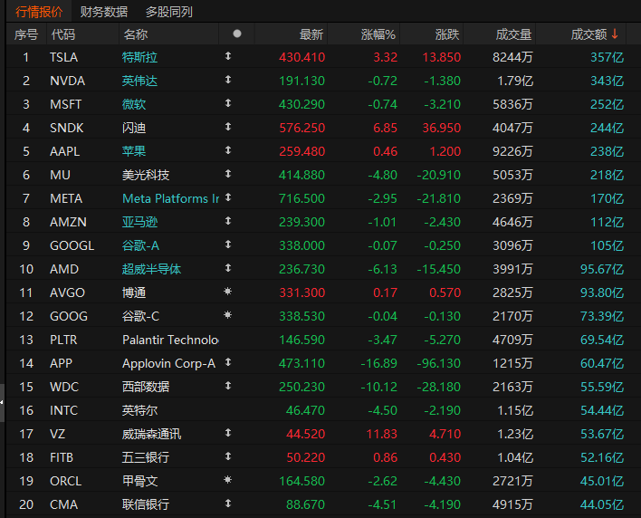Select the 威瑞森通讯 stock name
Image resolution: width=641 pixels, height=518 pixels.
click(x=152, y=434)
